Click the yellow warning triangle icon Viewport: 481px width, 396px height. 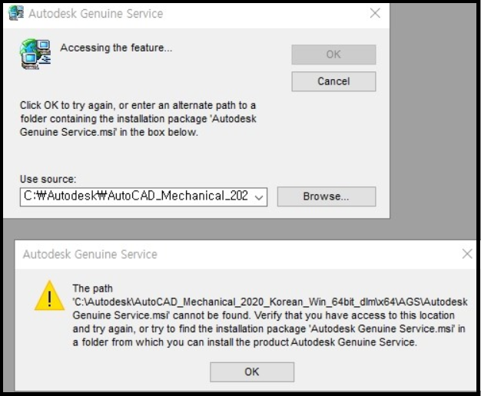click(49, 295)
